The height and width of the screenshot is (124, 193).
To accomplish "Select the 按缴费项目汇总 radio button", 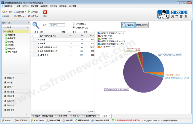I will click(74, 28).
